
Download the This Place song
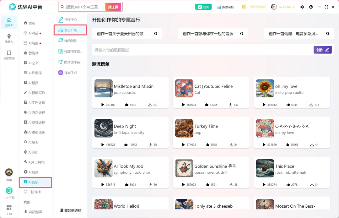(x=312, y=185)
